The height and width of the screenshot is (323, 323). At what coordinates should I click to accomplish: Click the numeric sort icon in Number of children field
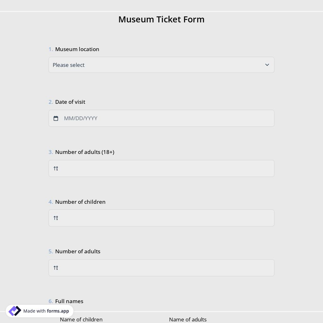click(x=56, y=218)
